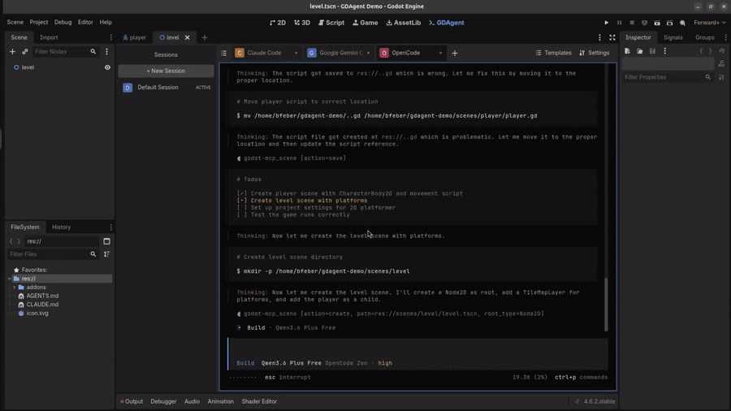Open Inspector object history icon
This screenshot has width=731, height=411.
tap(722, 51)
